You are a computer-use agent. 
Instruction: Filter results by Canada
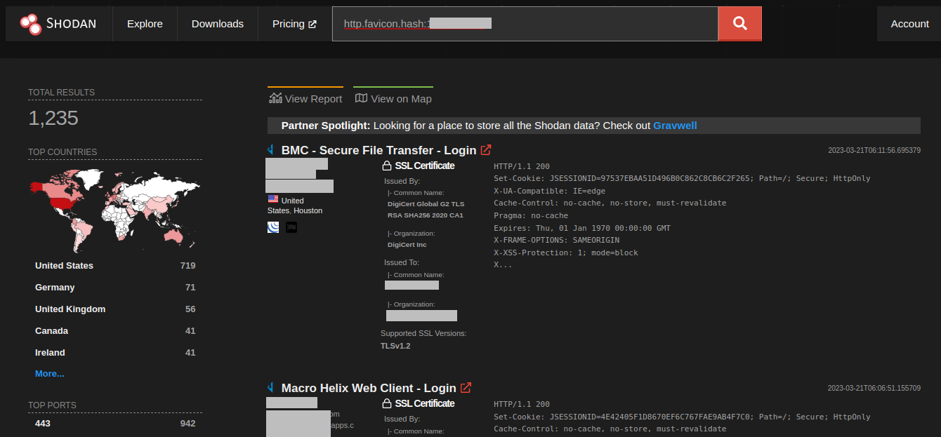(51, 331)
